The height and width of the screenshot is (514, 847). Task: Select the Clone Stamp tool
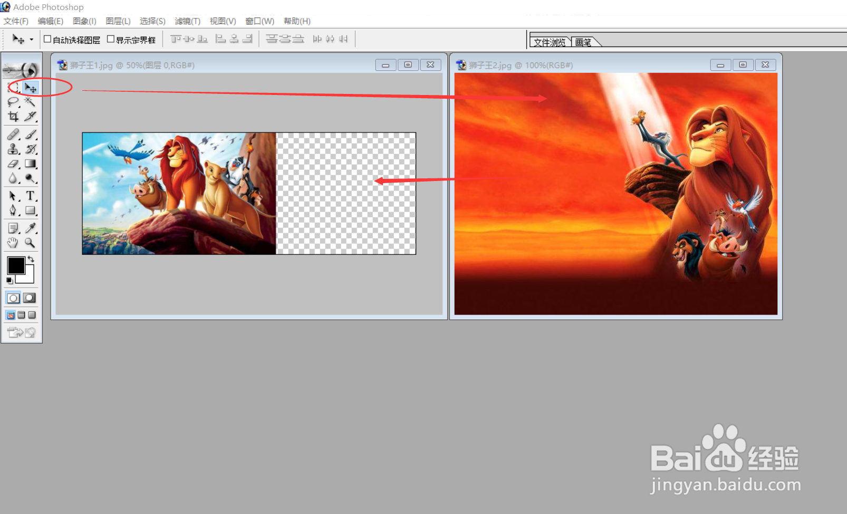click(x=14, y=149)
